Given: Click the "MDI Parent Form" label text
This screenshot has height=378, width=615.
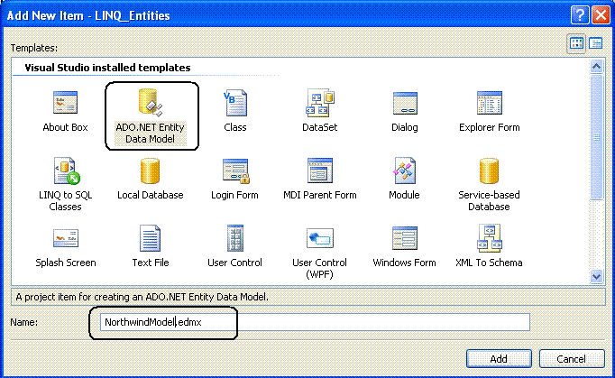Looking at the screenshot, I should [320, 195].
